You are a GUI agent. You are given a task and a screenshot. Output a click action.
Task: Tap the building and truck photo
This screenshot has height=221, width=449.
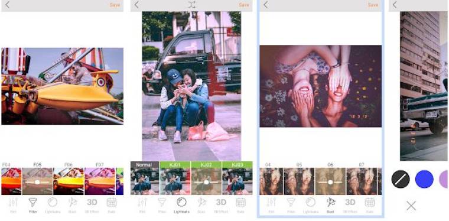click(x=424, y=86)
